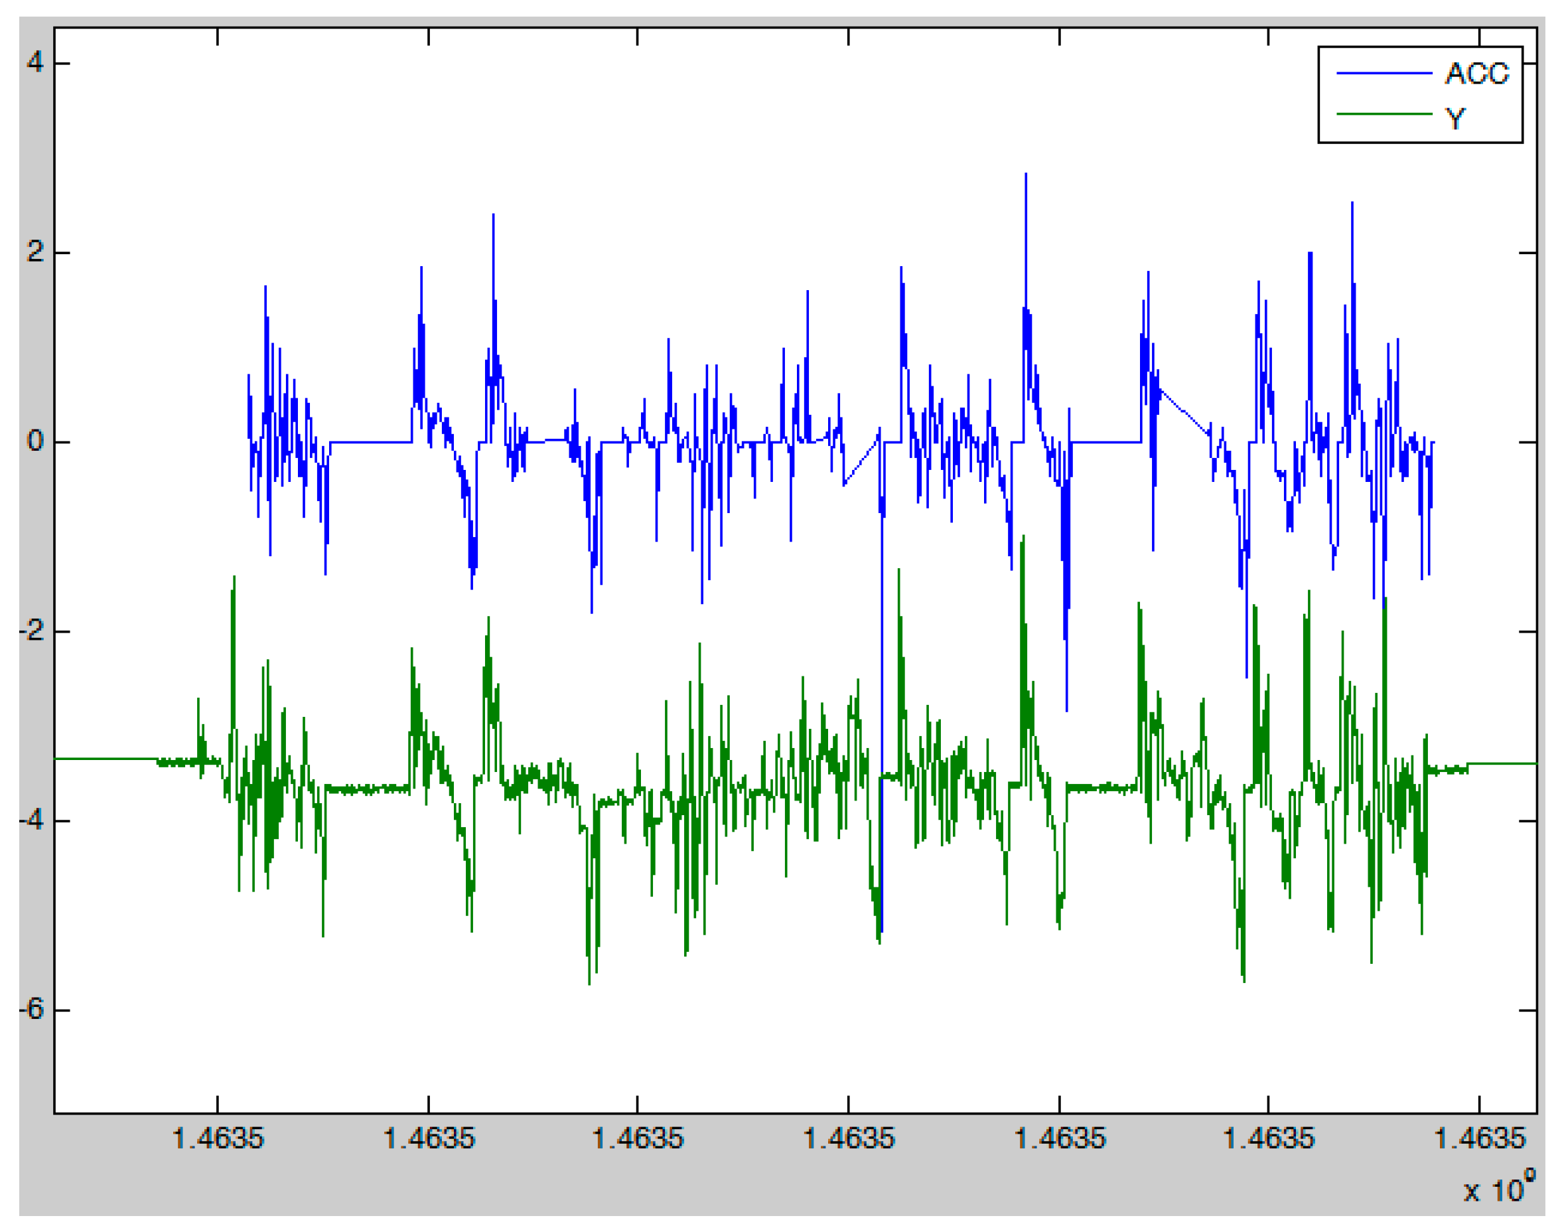Image resolution: width=1562 pixels, height=1228 pixels.
Task: Click the green line sample in legend
Action: click(1384, 114)
